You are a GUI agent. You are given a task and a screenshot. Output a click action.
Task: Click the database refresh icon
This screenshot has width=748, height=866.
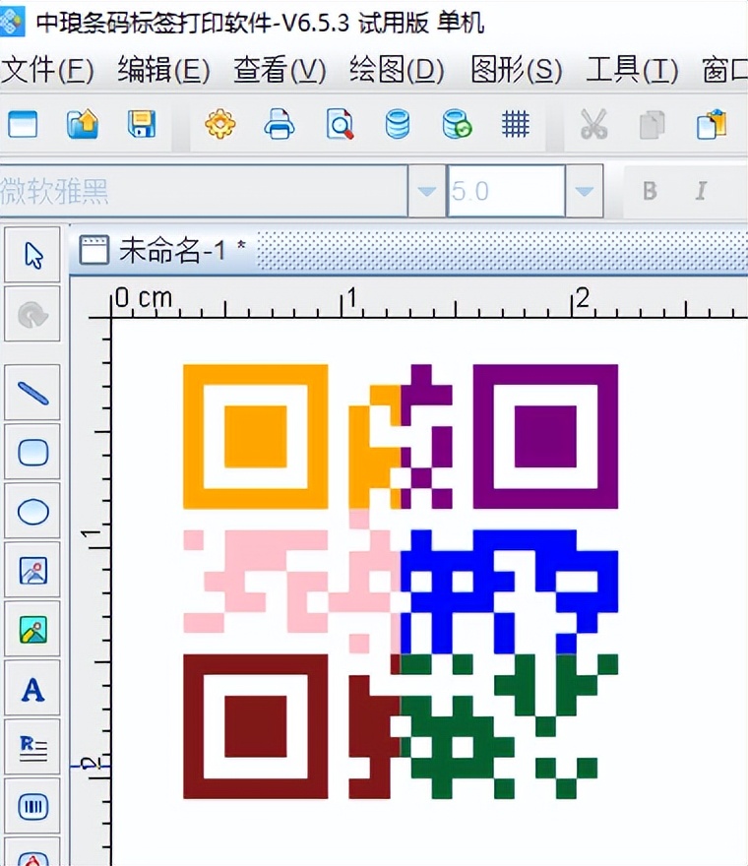tap(457, 124)
